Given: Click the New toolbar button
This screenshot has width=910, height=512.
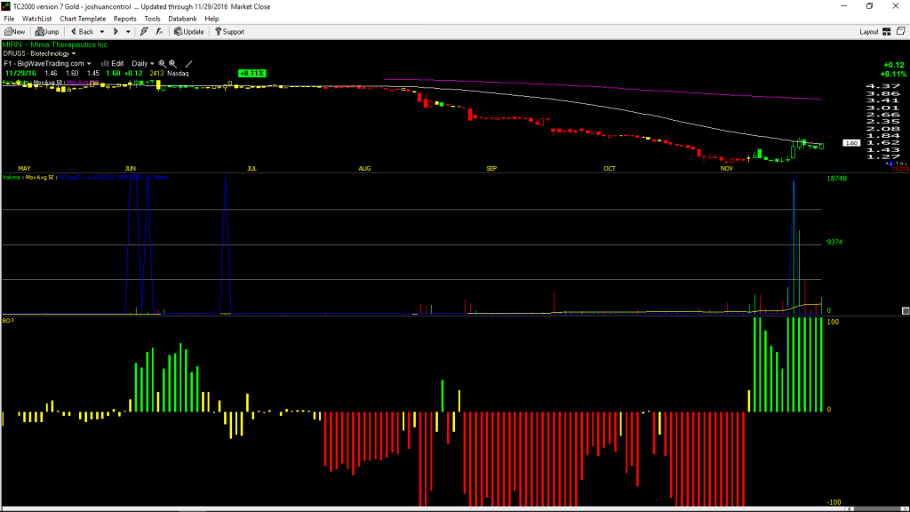Looking at the screenshot, I should click(x=14, y=32).
